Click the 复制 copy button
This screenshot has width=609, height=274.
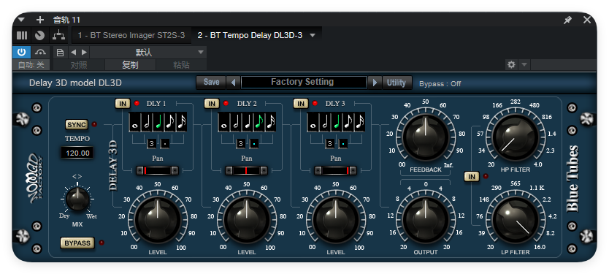pyautogui.click(x=130, y=65)
